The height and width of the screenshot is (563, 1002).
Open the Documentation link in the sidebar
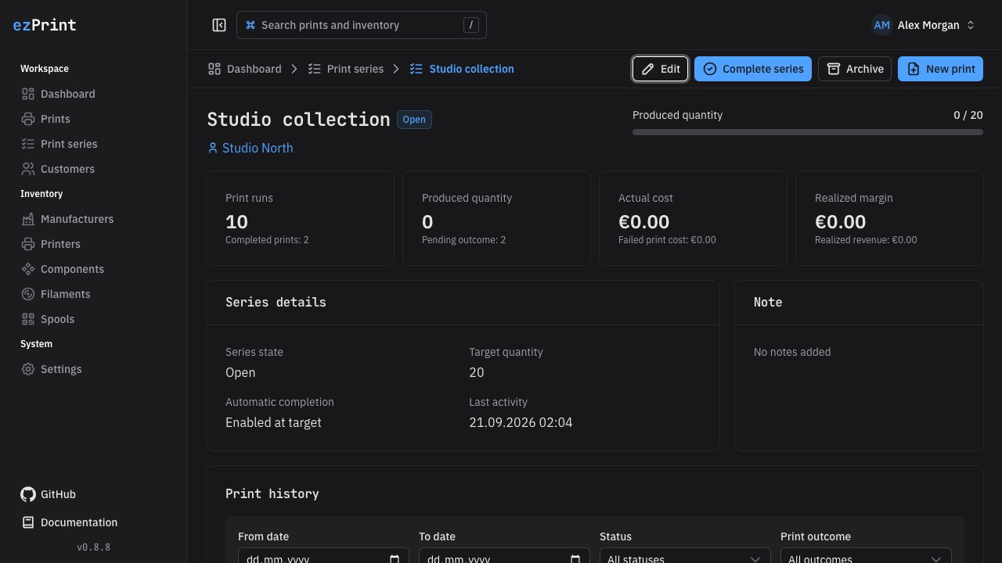[94, 522]
